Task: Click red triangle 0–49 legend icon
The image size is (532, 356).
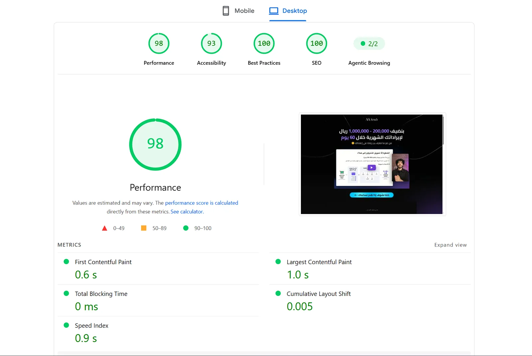Action: pos(104,228)
